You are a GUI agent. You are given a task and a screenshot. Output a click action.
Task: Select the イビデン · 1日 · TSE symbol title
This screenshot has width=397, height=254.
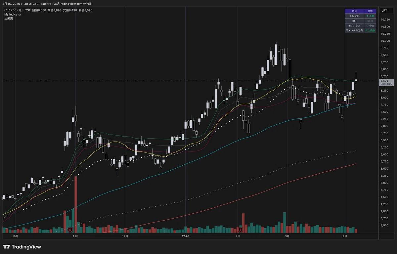[17, 10]
